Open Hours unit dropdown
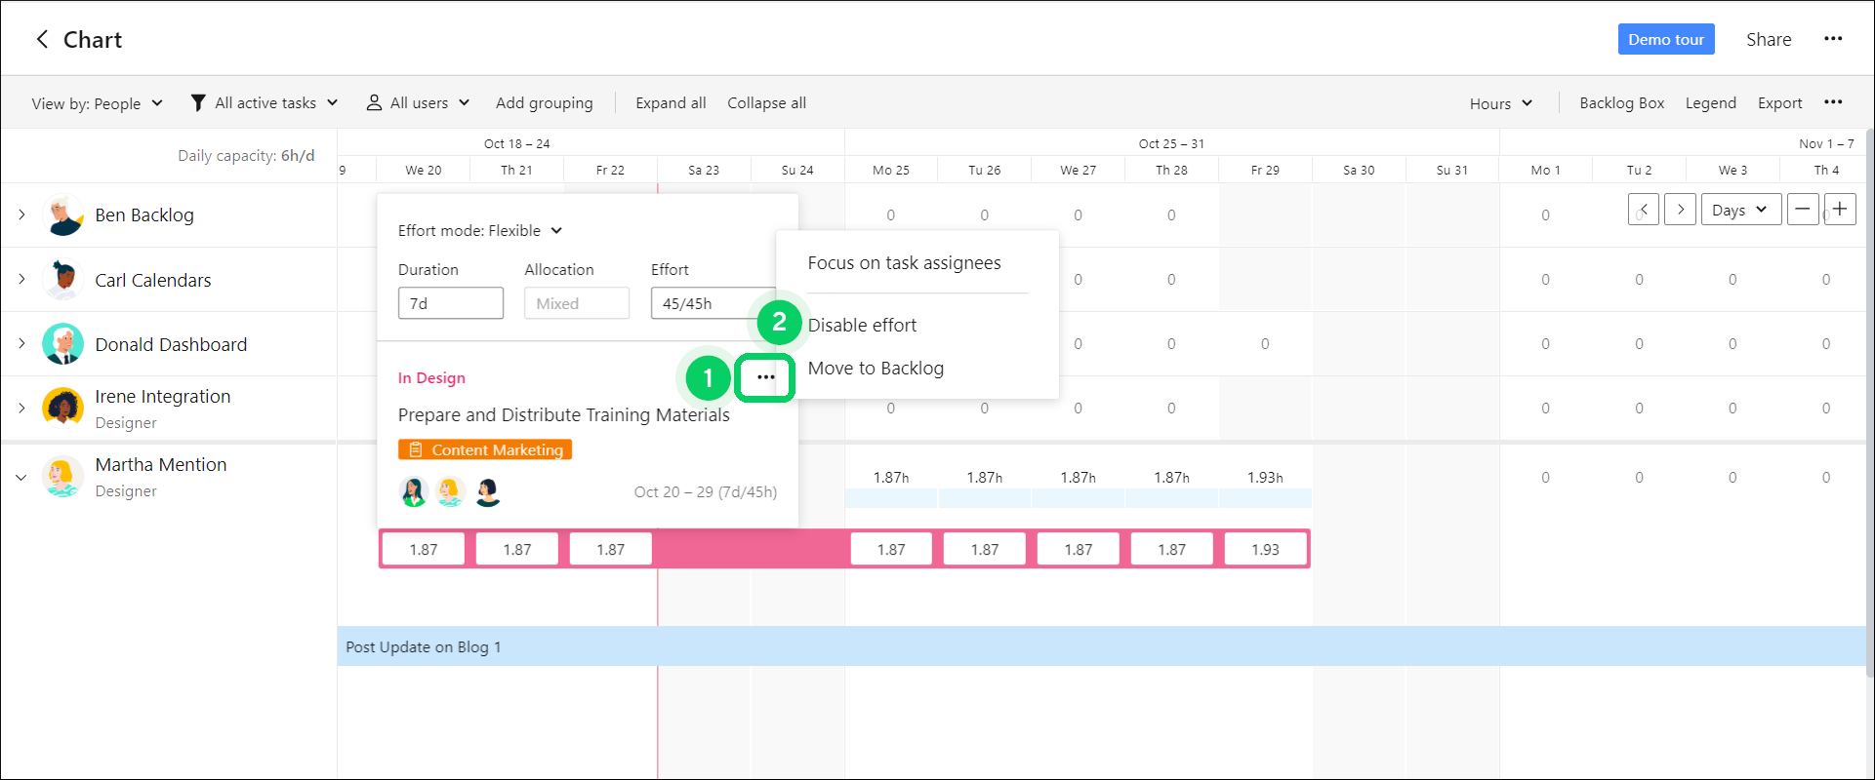The height and width of the screenshot is (780, 1875). click(1501, 103)
